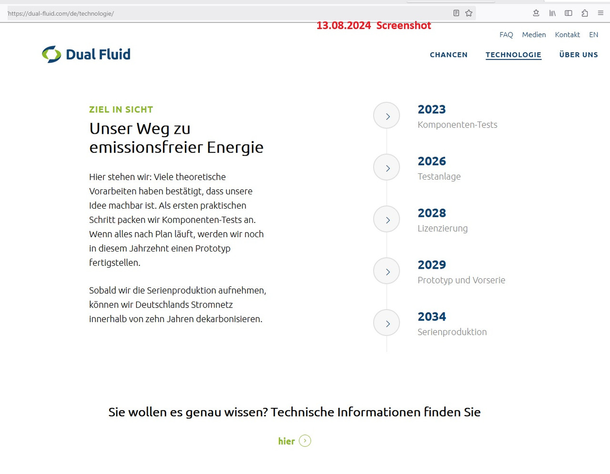
Task: Expand the 2028 Lizenzierung chevron
Action: 386,220
